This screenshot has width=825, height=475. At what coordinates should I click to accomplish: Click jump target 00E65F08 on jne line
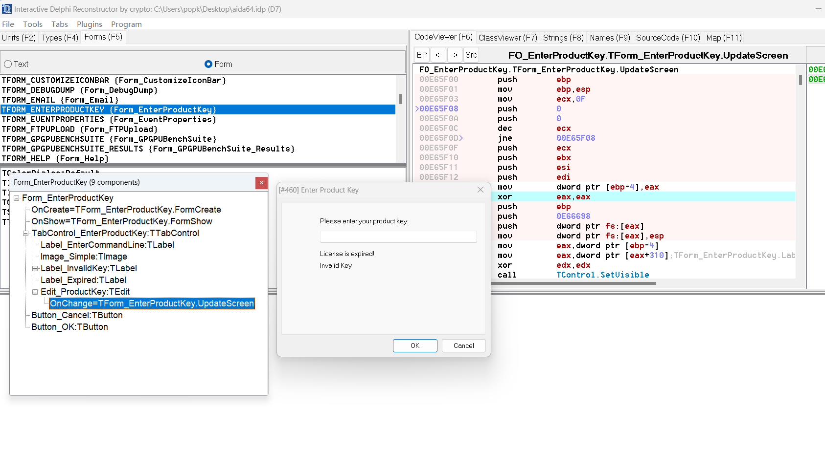[576, 138]
